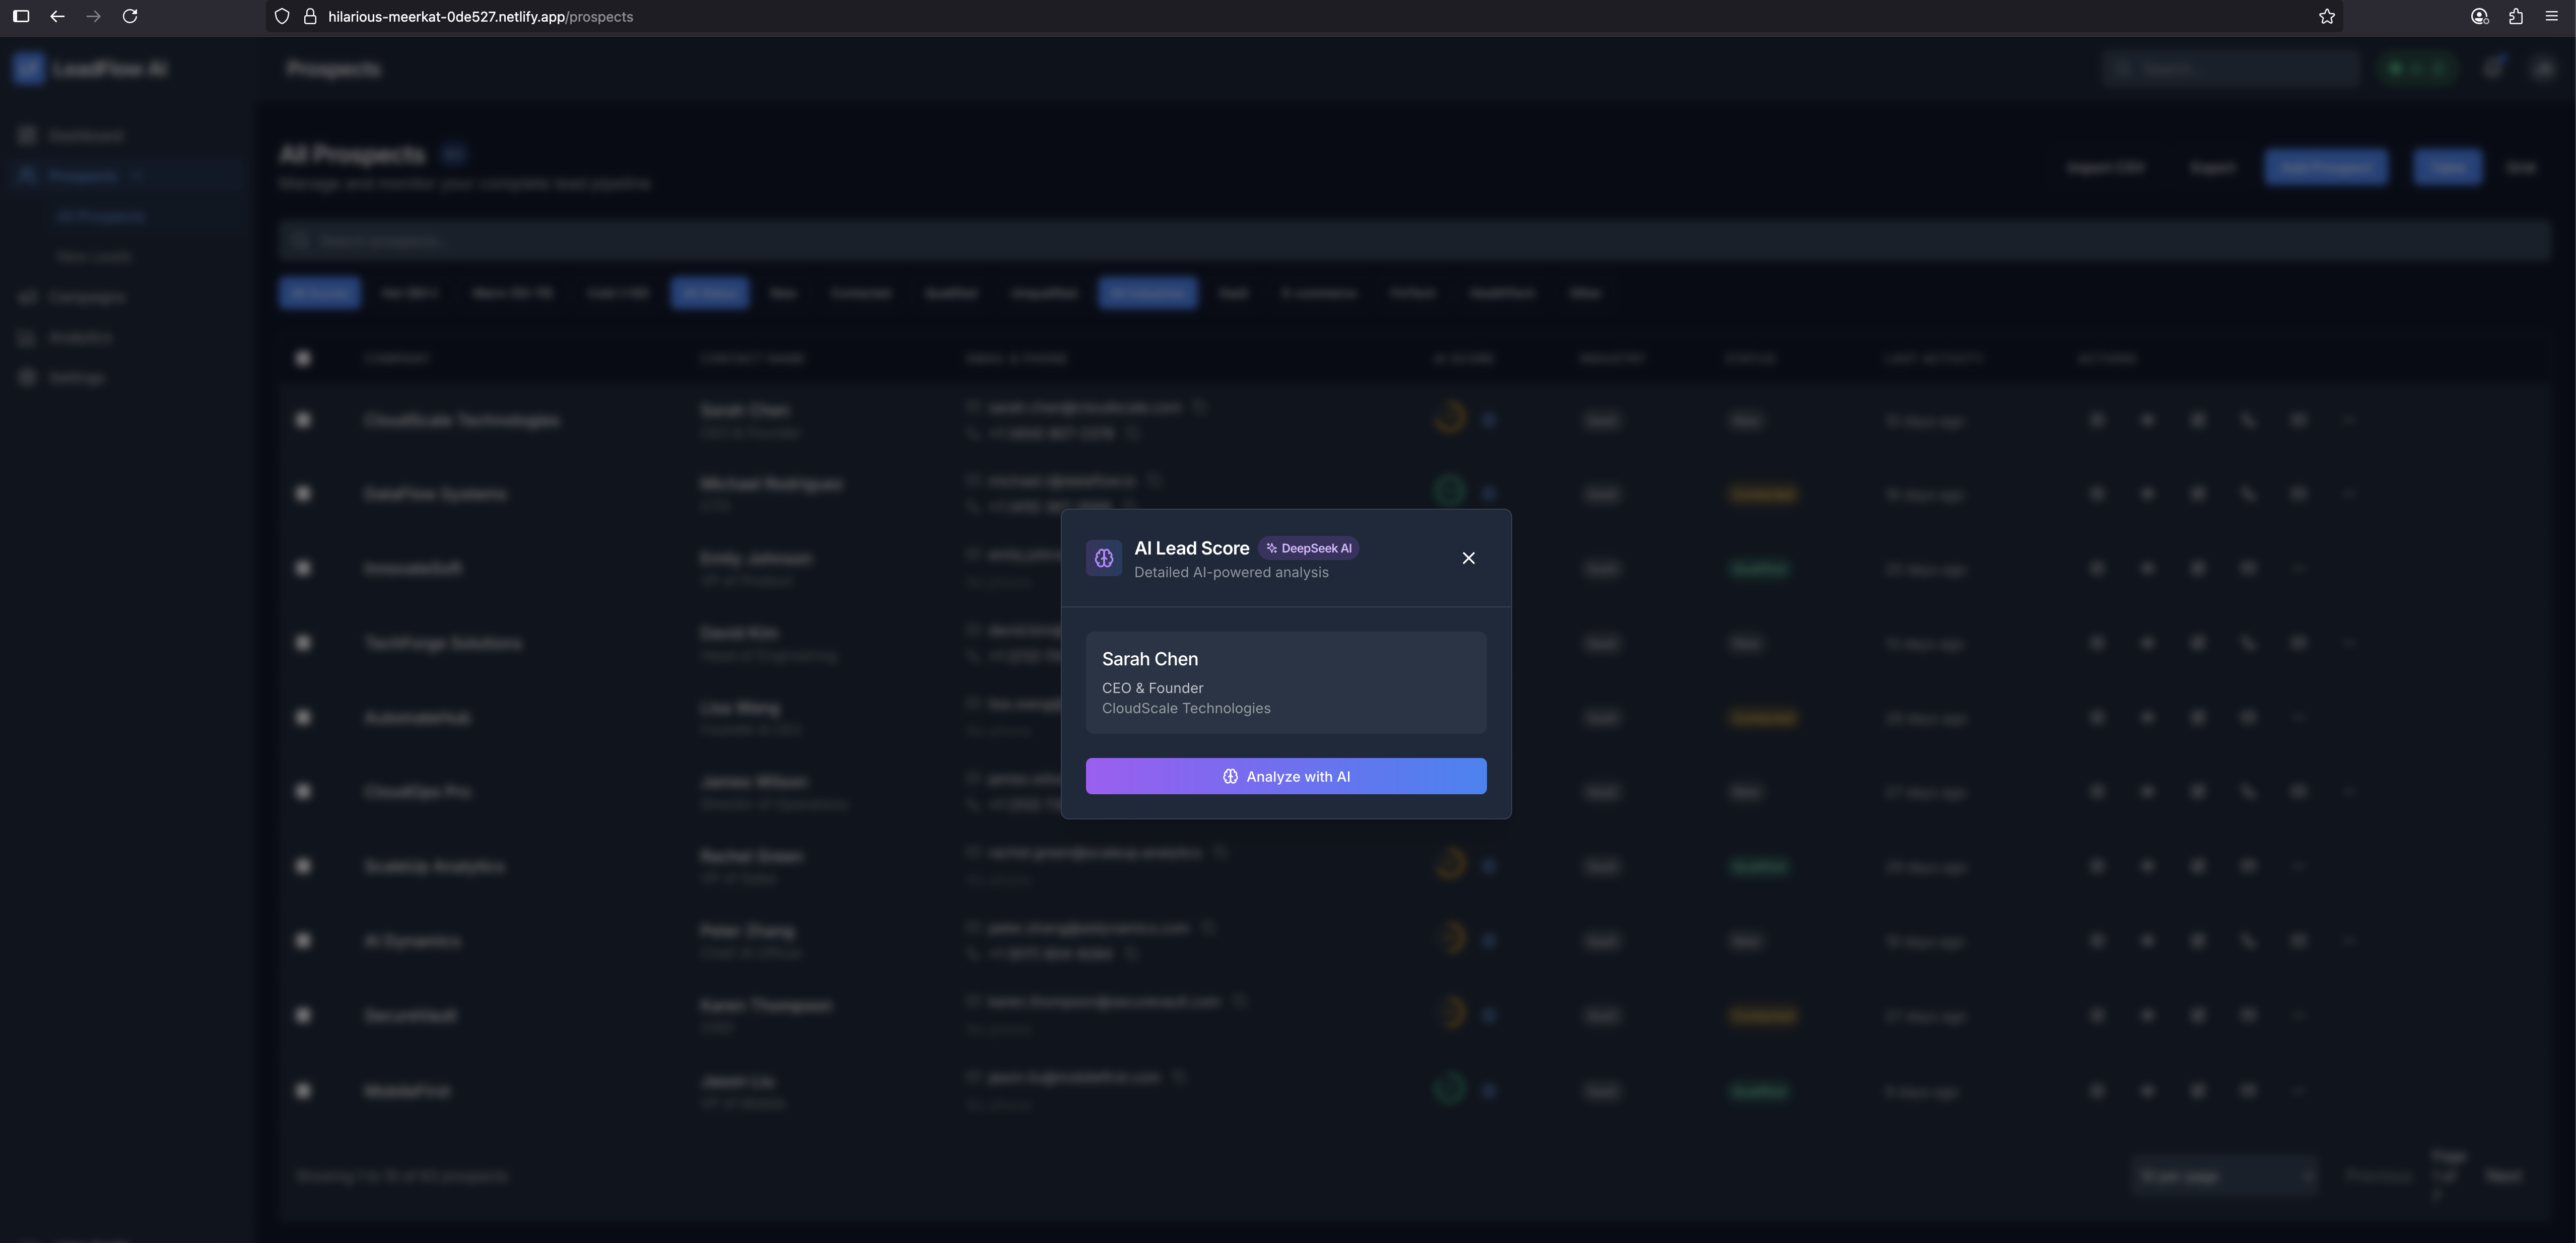Click the tracking protection shield icon
Screen dimensions: 2576x1243
(x=282, y=16)
